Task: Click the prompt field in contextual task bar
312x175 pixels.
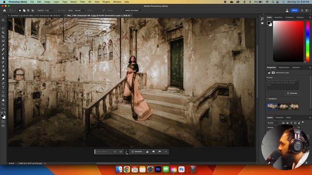Action: 104,152
